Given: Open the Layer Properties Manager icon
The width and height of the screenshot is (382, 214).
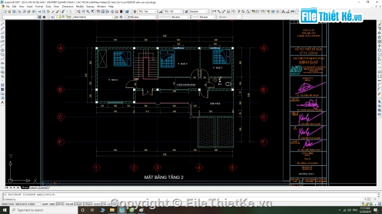Looking at the screenshot, I should (x=52, y=17).
